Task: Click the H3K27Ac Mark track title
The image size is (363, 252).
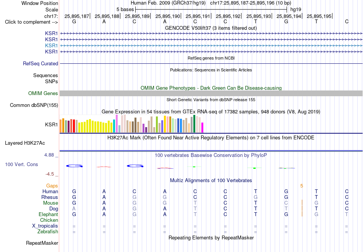Action: [211, 138]
